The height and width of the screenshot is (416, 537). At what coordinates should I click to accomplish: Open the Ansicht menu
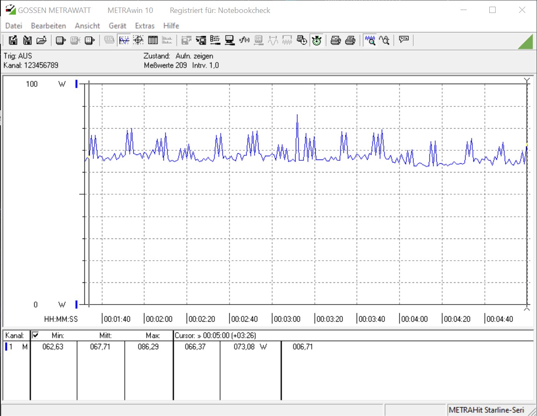(87, 25)
